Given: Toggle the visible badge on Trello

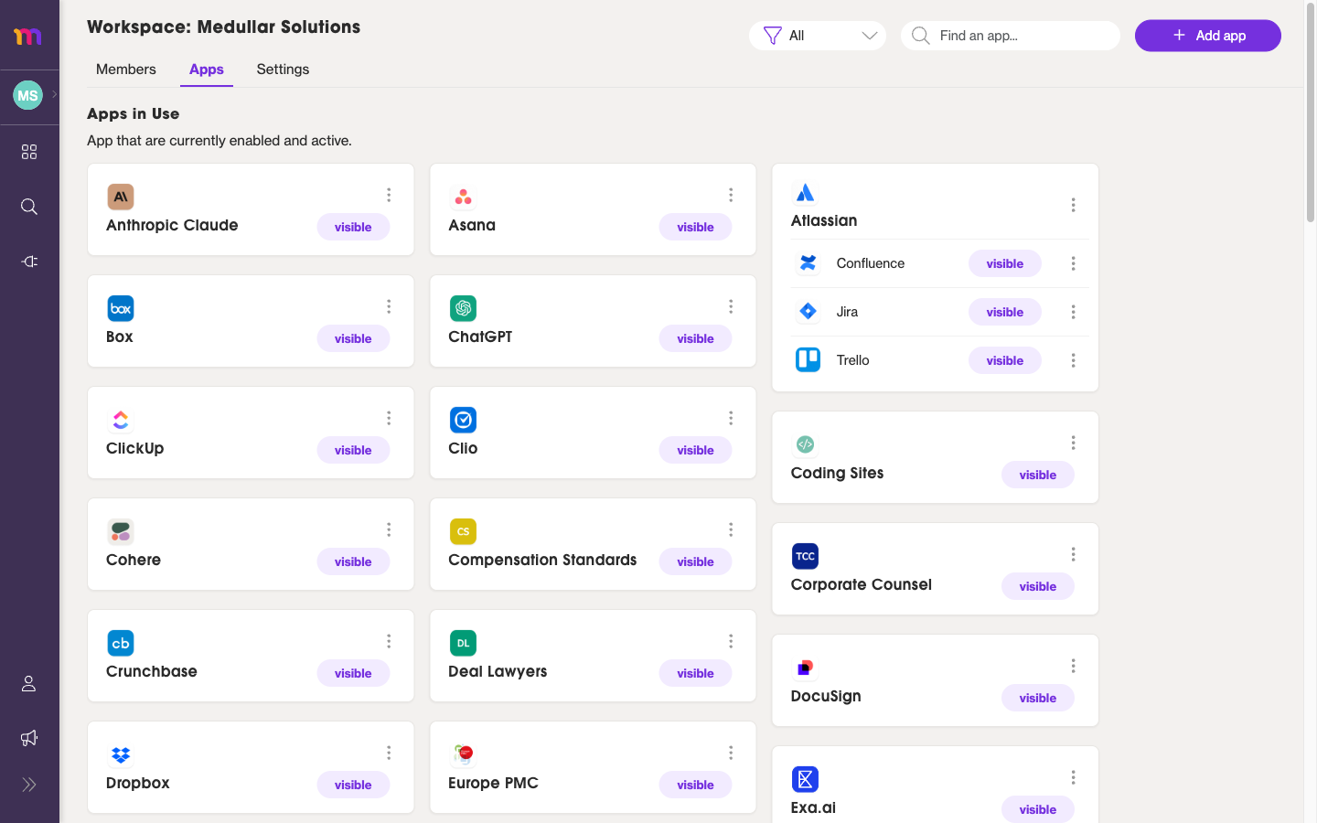Looking at the screenshot, I should coord(1004,360).
